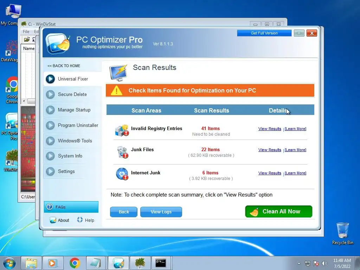Click the 6 Items internet junk text
This screenshot has height=270, width=360.
point(210,173)
